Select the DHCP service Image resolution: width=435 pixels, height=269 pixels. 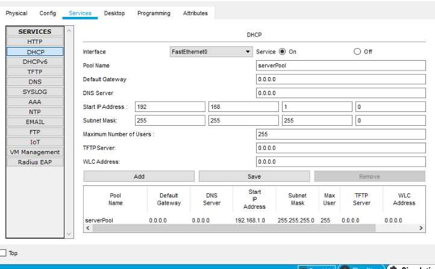pyautogui.click(x=35, y=52)
